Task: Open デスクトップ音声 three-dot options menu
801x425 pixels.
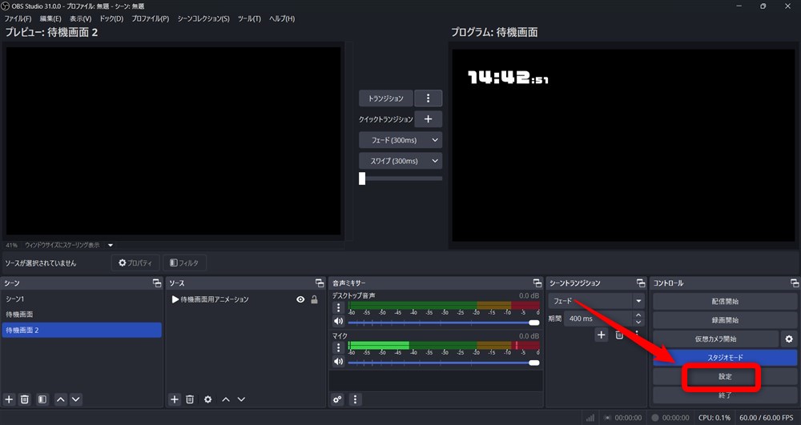Action: coord(338,307)
